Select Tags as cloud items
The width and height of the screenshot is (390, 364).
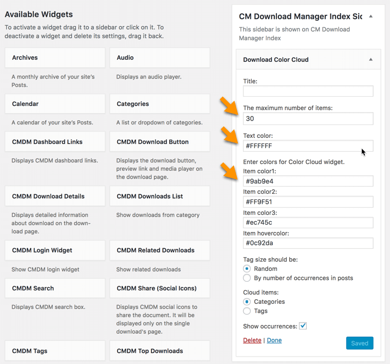coord(247,311)
